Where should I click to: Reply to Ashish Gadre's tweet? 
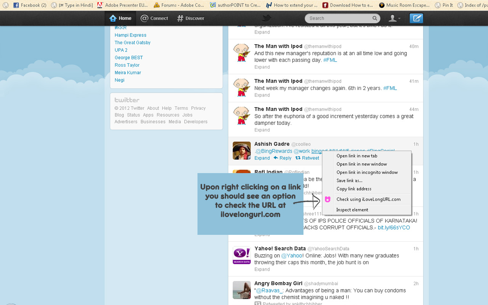(282, 158)
